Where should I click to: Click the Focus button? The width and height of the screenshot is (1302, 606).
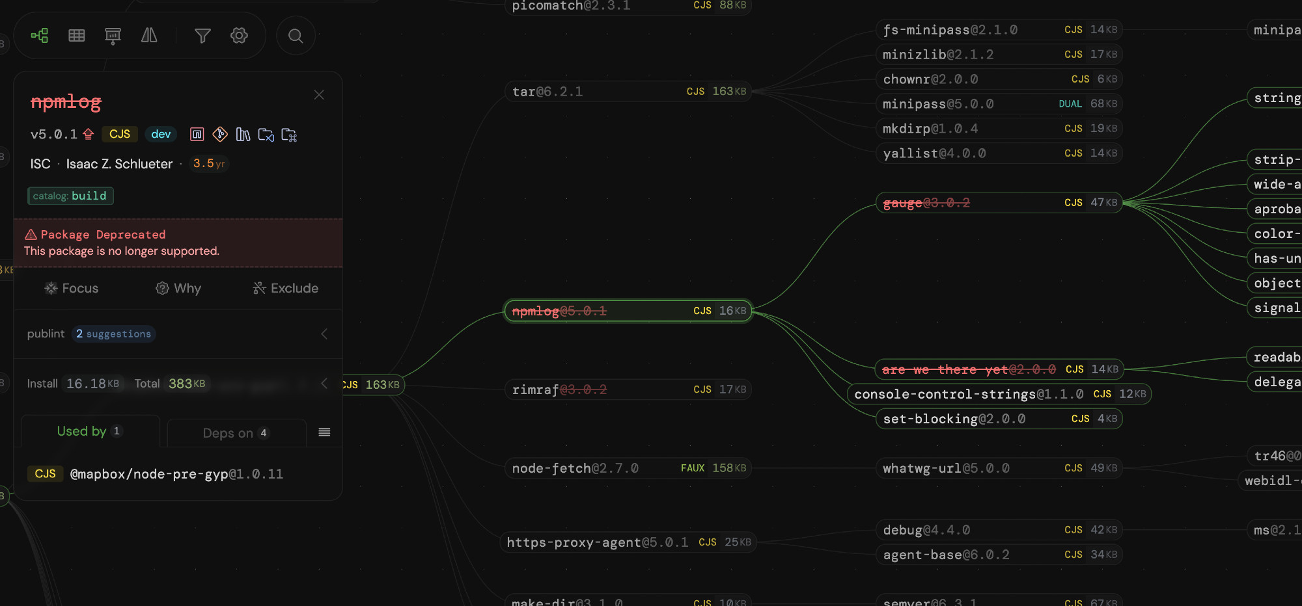[x=72, y=288]
